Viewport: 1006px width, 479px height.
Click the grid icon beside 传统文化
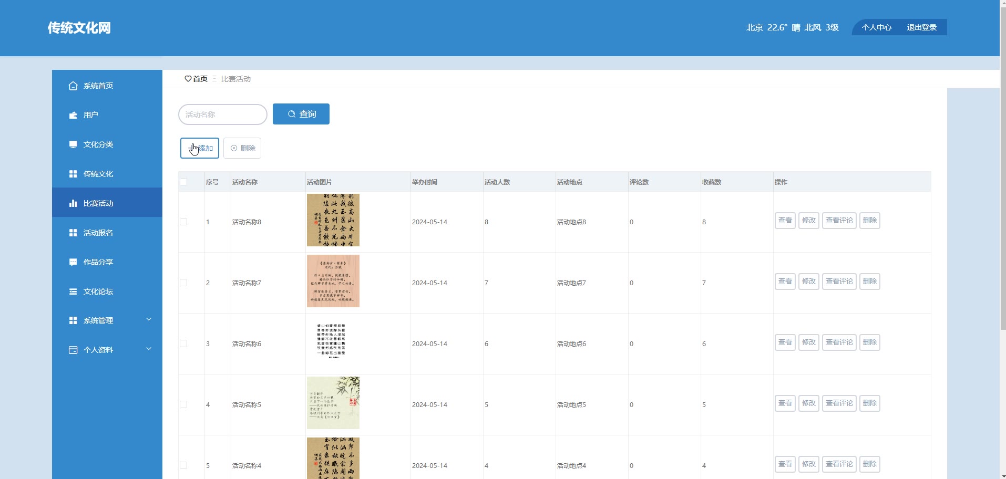pos(73,174)
